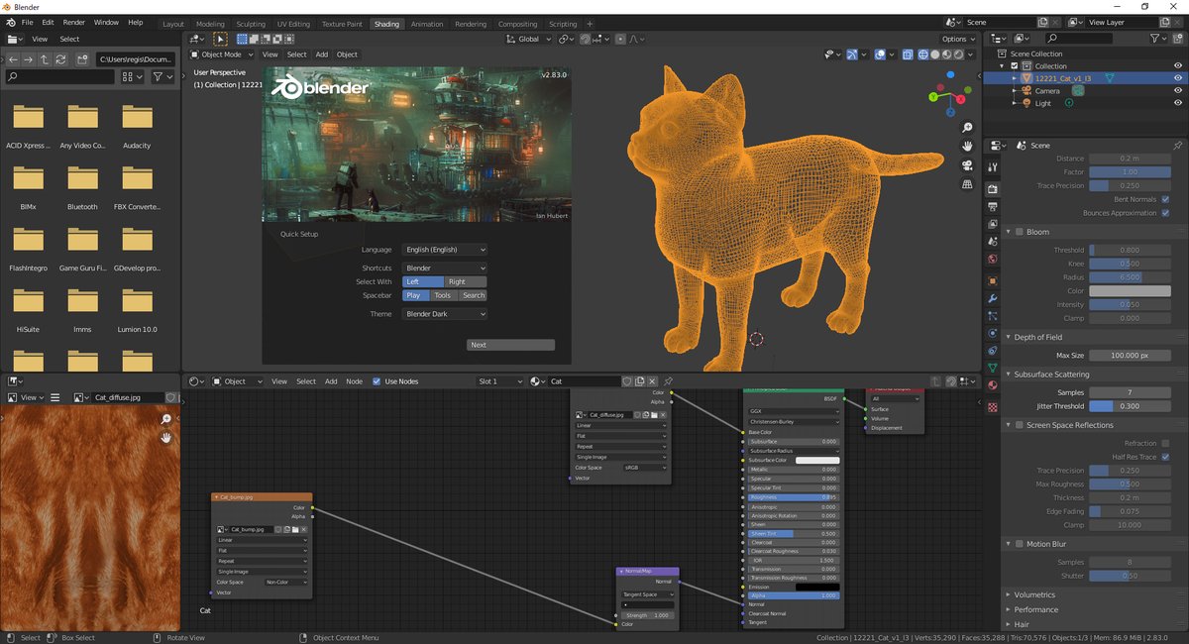
Task: Open the Material Properties tab
Action: tap(992, 384)
